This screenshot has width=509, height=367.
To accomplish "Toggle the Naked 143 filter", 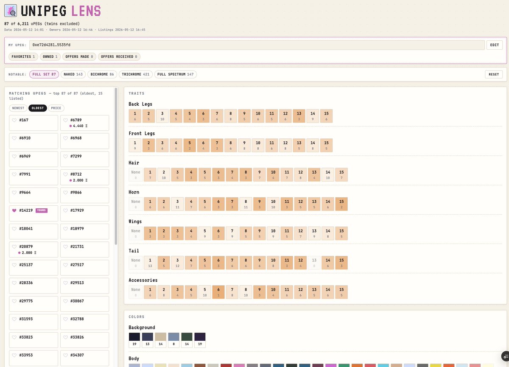I will click(73, 74).
